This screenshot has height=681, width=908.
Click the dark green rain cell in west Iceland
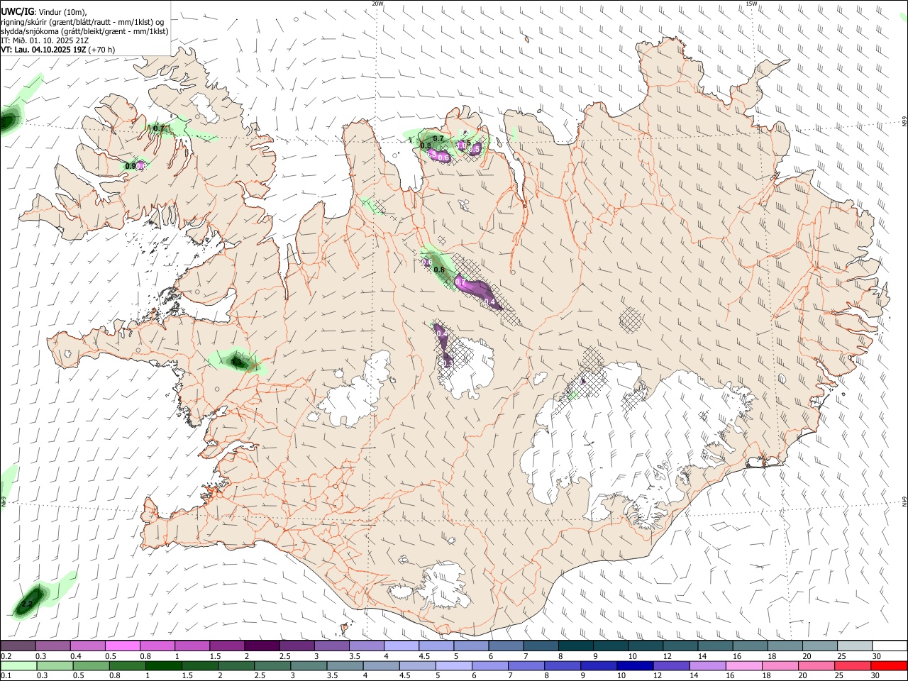[x=238, y=362]
